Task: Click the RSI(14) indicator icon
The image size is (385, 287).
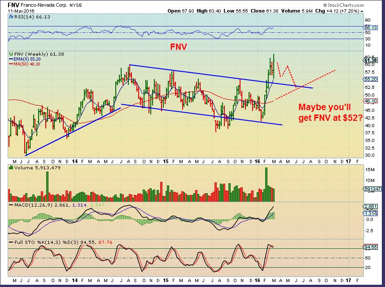Action: tap(11, 17)
